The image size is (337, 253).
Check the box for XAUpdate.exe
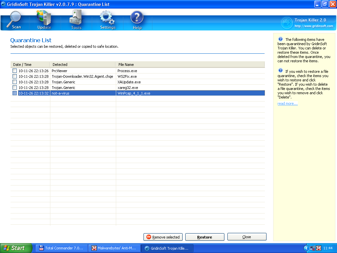coord(14,82)
